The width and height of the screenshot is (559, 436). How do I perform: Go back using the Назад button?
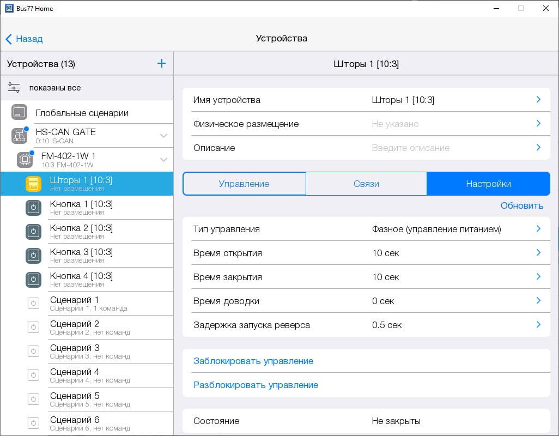click(24, 39)
